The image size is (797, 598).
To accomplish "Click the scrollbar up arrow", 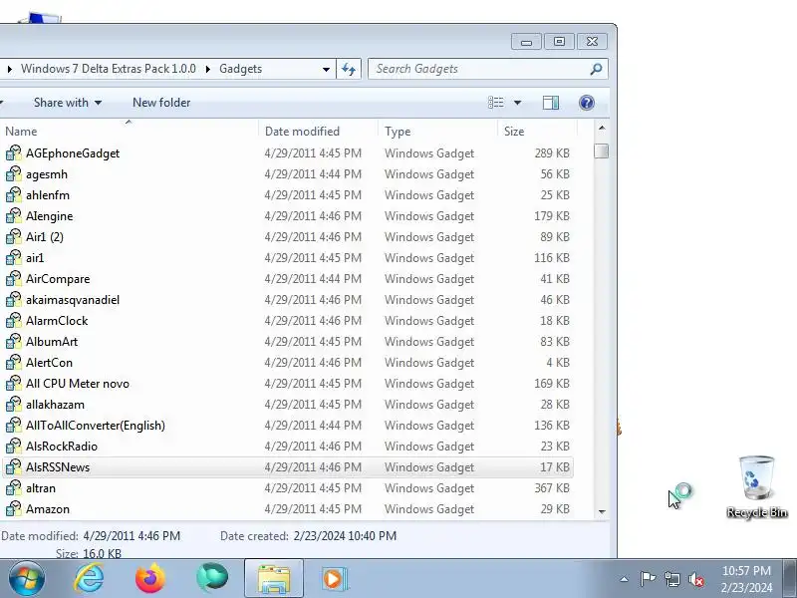I will [x=602, y=129].
